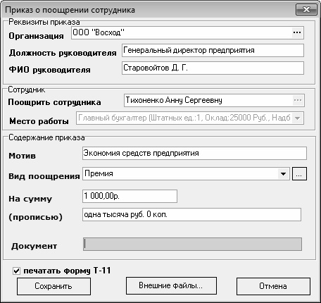The width and height of the screenshot is (321, 303).
Task: Click the gray 'Документ' field
Action: click(x=192, y=244)
